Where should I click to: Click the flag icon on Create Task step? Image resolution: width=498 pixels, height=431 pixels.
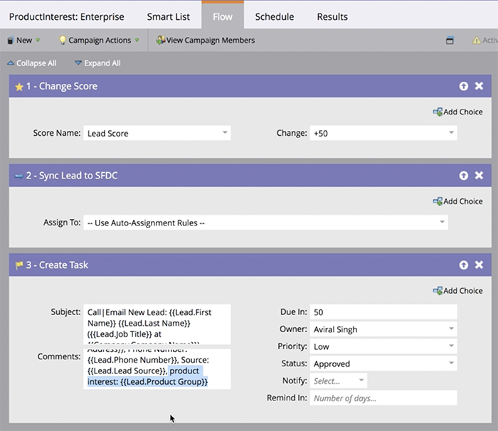coord(19,265)
